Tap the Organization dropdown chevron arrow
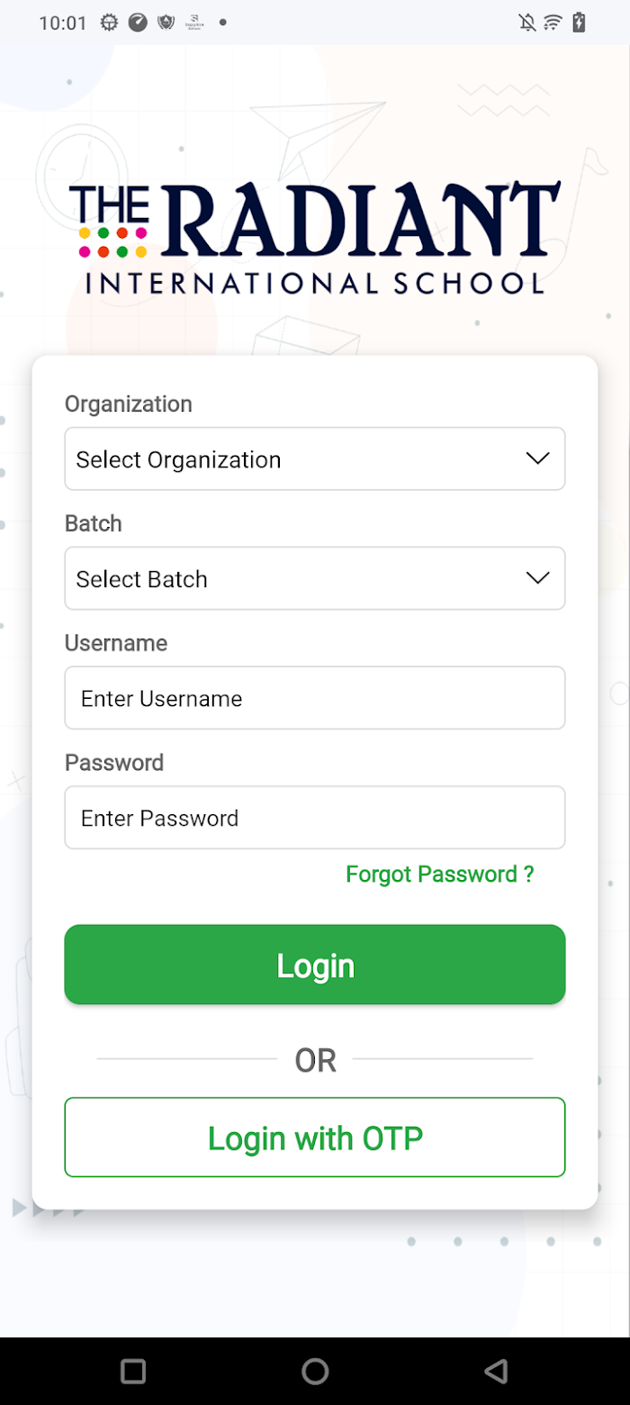 (x=537, y=458)
